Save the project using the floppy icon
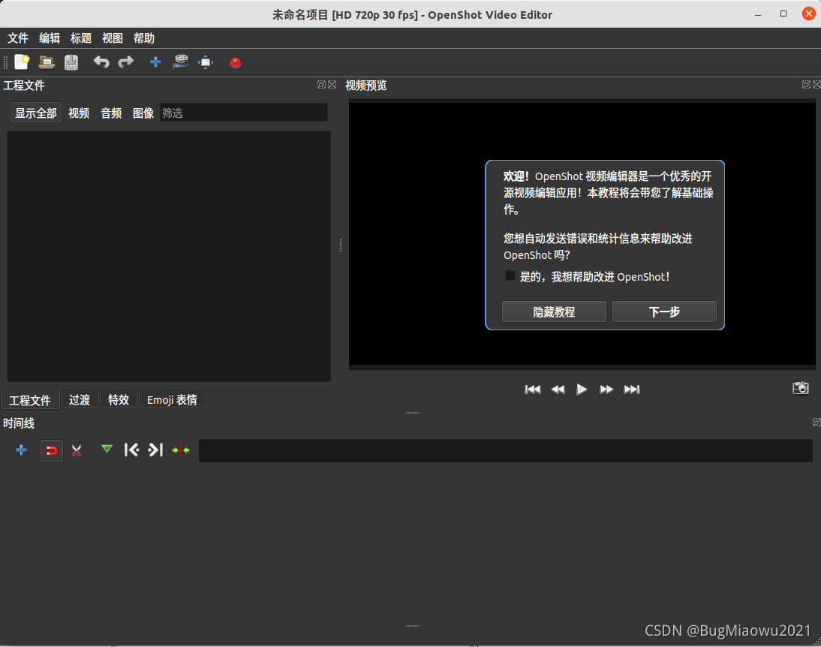The image size is (821, 647). pyautogui.click(x=71, y=62)
